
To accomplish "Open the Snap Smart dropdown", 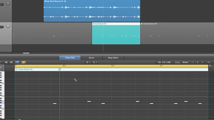I will [188, 62].
